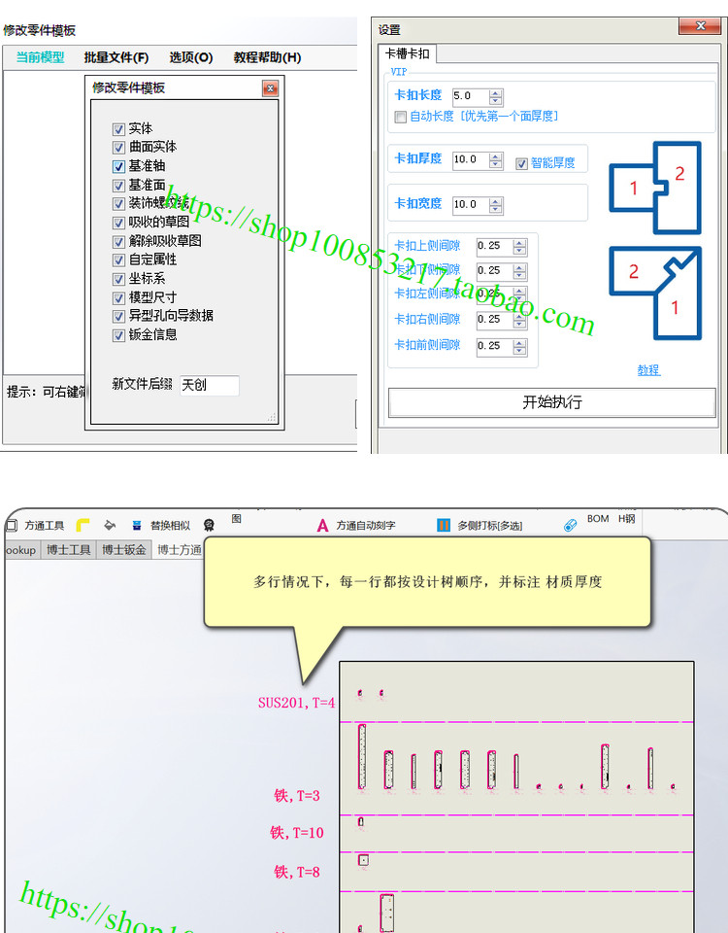Click the 卡扣宽度 spinner arrows
The width and height of the screenshot is (728, 933).
coord(496,205)
